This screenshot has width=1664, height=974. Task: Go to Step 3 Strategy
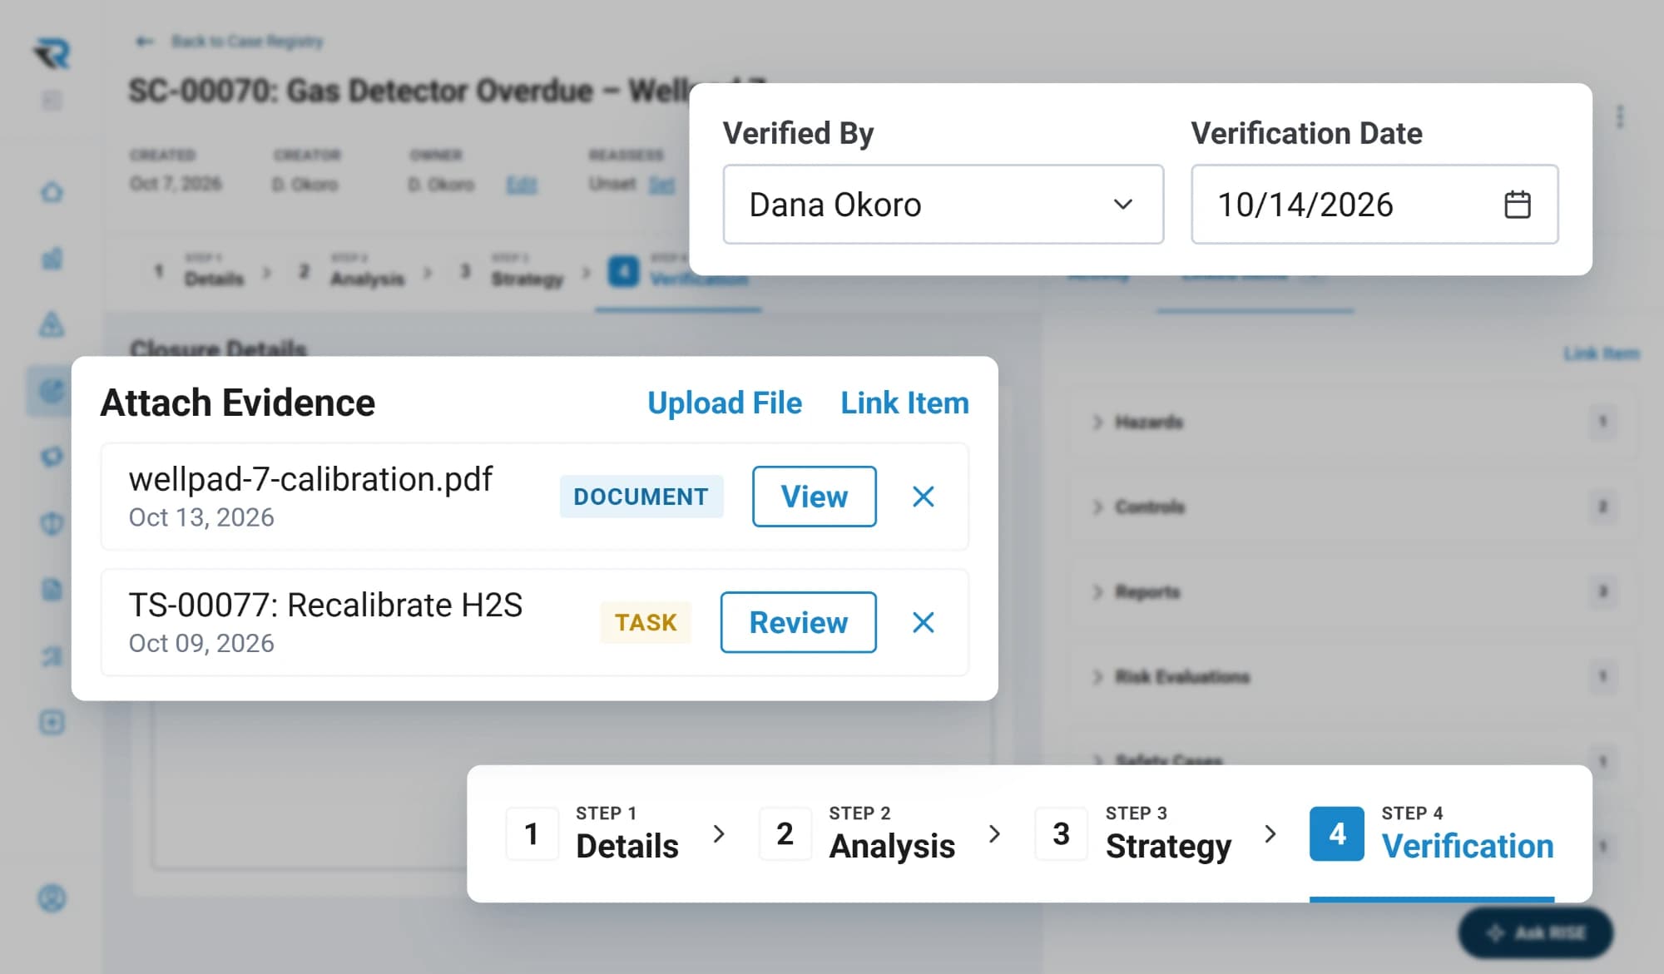(1133, 833)
